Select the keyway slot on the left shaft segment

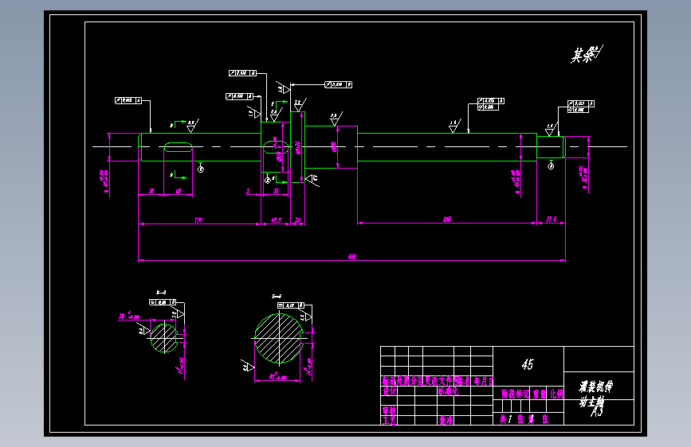(x=178, y=147)
